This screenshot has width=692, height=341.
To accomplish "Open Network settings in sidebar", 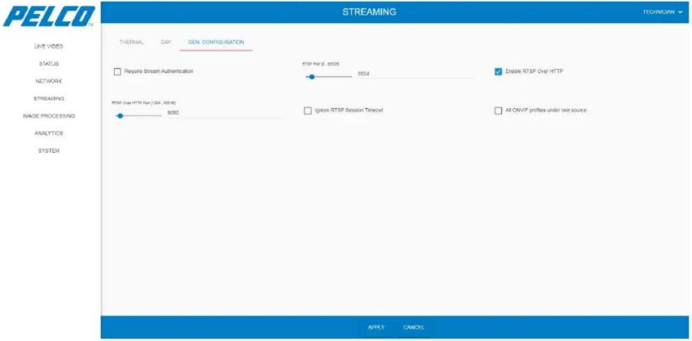I will (x=48, y=81).
